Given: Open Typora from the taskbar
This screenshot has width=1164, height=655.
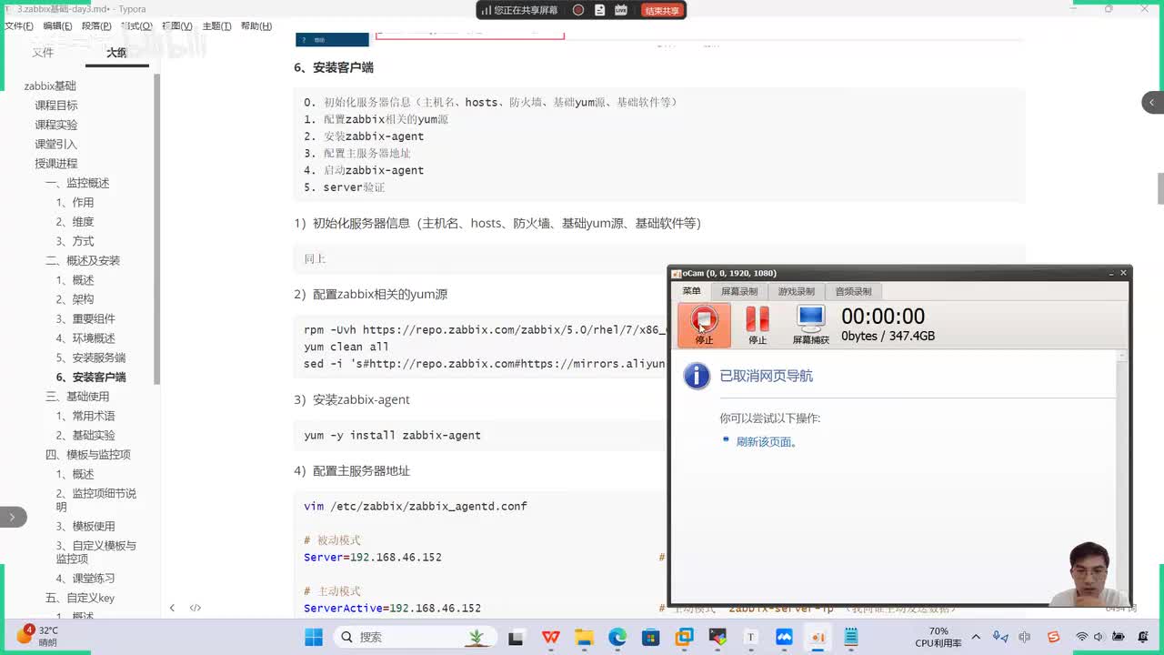Looking at the screenshot, I should [751, 637].
